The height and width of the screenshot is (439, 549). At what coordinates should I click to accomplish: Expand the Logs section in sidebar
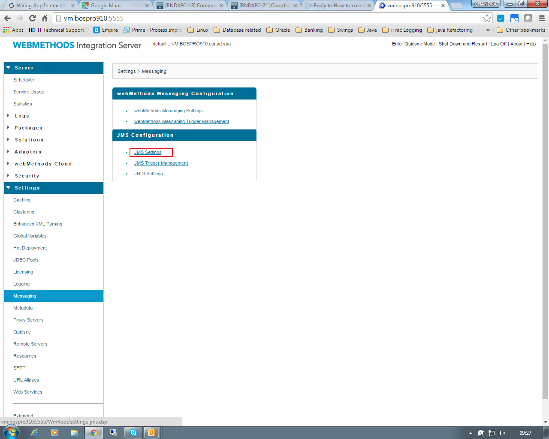click(54, 116)
